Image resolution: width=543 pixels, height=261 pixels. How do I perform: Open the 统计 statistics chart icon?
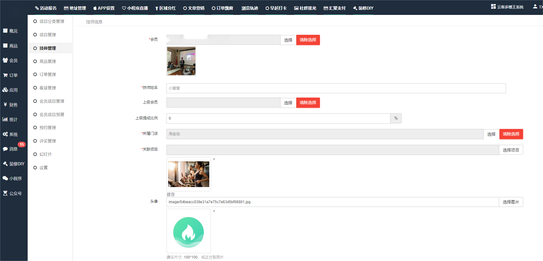point(5,119)
